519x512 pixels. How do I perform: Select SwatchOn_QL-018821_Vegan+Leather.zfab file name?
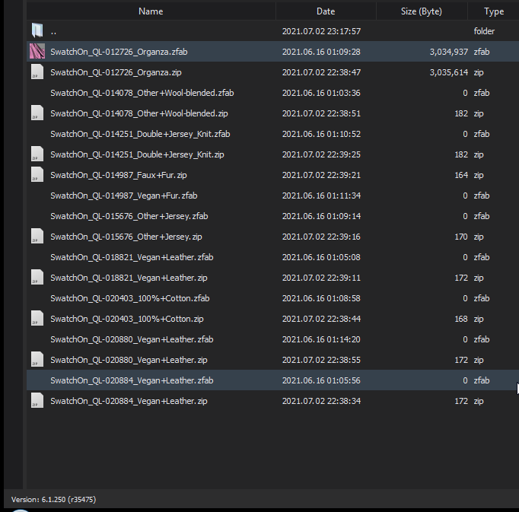point(132,257)
